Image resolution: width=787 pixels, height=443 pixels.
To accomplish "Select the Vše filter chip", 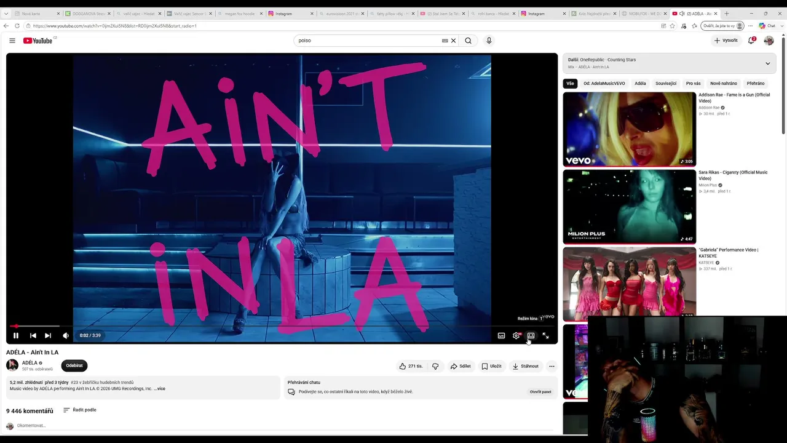I will 571,84.
